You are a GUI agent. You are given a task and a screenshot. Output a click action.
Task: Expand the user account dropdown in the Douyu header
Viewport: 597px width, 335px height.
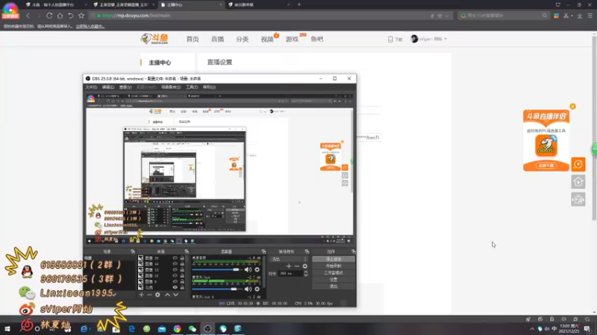click(x=446, y=39)
